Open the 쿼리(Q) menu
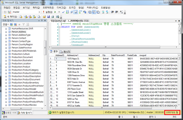This screenshot has width=183, height=120. coord(36,8)
